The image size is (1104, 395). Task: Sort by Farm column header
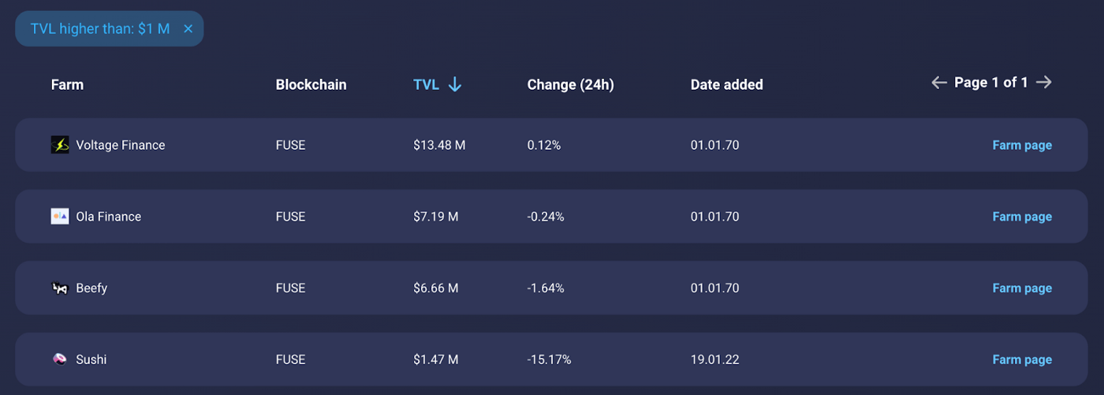tap(67, 84)
